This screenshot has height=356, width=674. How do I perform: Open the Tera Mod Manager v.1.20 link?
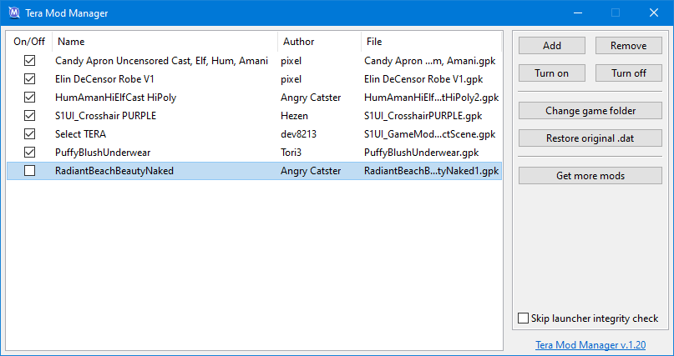click(x=590, y=344)
